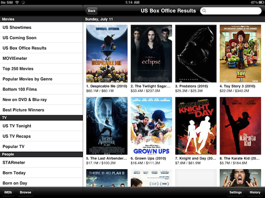The width and height of the screenshot is (265, 198).
Task: Open MOVIEmeter from the sidebar
Action: (42, 58)
